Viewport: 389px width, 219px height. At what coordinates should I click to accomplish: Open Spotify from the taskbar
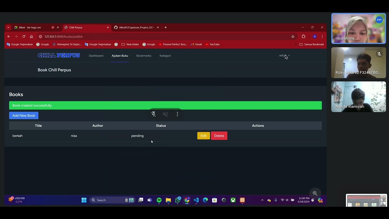[159, 200]
